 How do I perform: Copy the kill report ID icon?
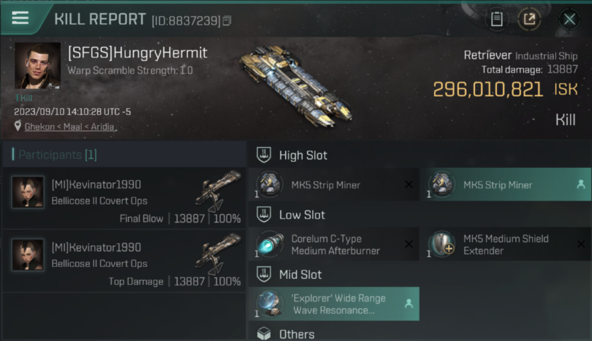(227, 20)
